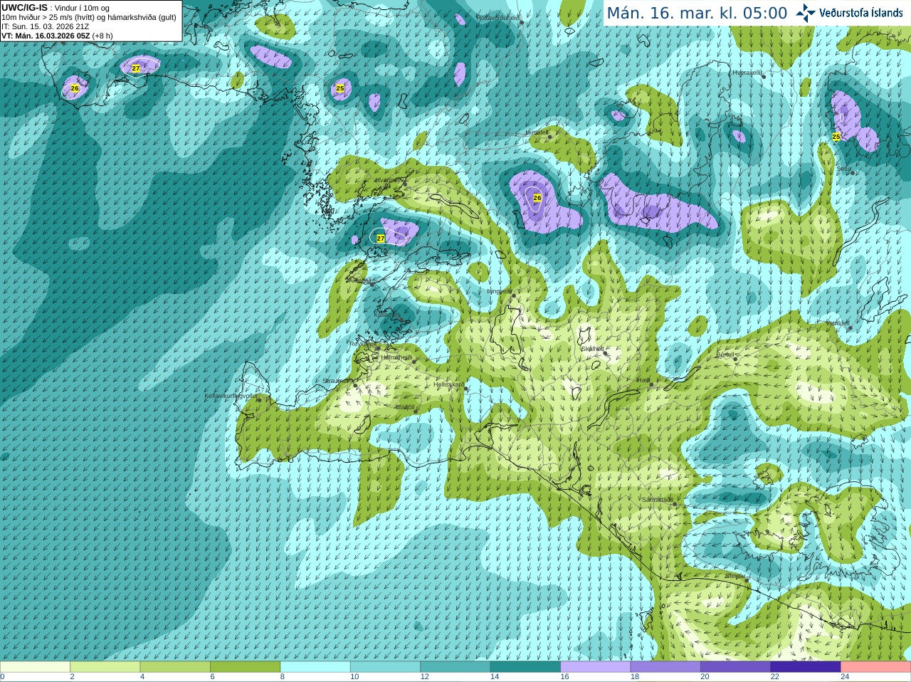The image size is (911, 682).
Task: Click the legend value label 10
Action: [x=354, y=677]
